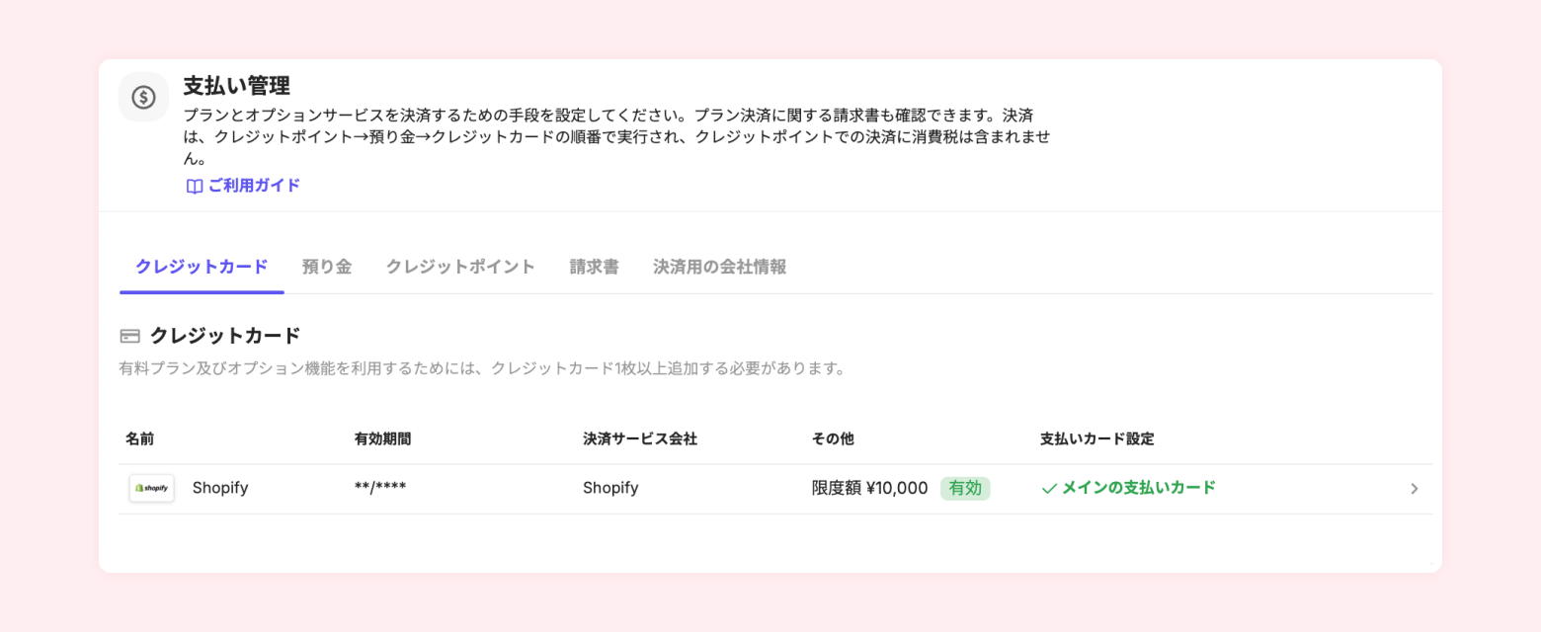
Task: Click the 有効期間 column header
Action: pyautogui.click(x=382, y=438)
